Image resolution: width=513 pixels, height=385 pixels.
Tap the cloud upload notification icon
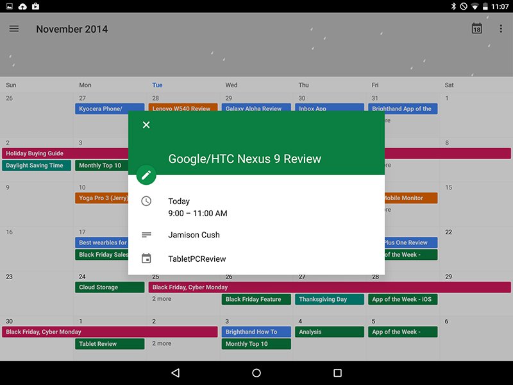click(x=22, y=6)
